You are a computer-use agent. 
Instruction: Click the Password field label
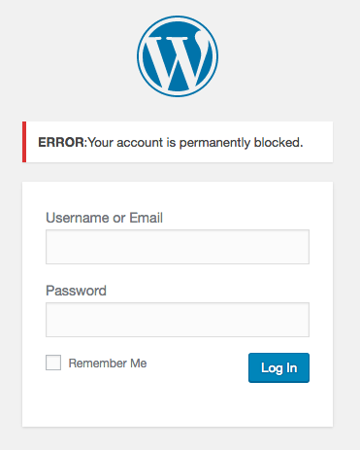click(x=76, y=291)
